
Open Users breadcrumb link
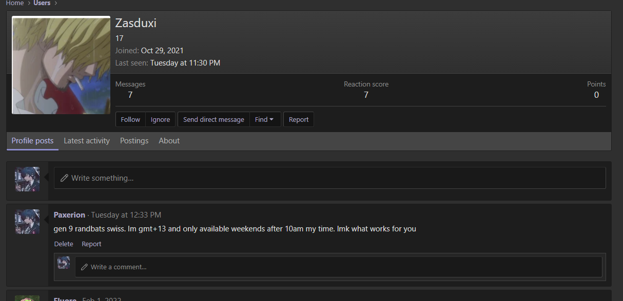[x=42, y=3]
